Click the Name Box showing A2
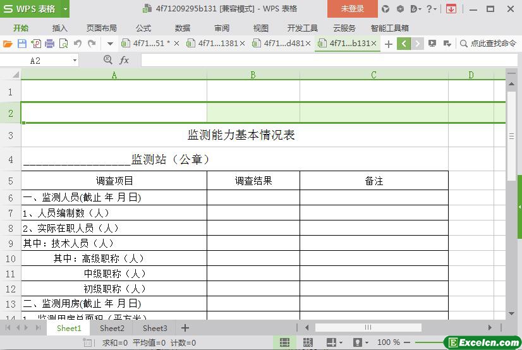 tap(35, 61)
